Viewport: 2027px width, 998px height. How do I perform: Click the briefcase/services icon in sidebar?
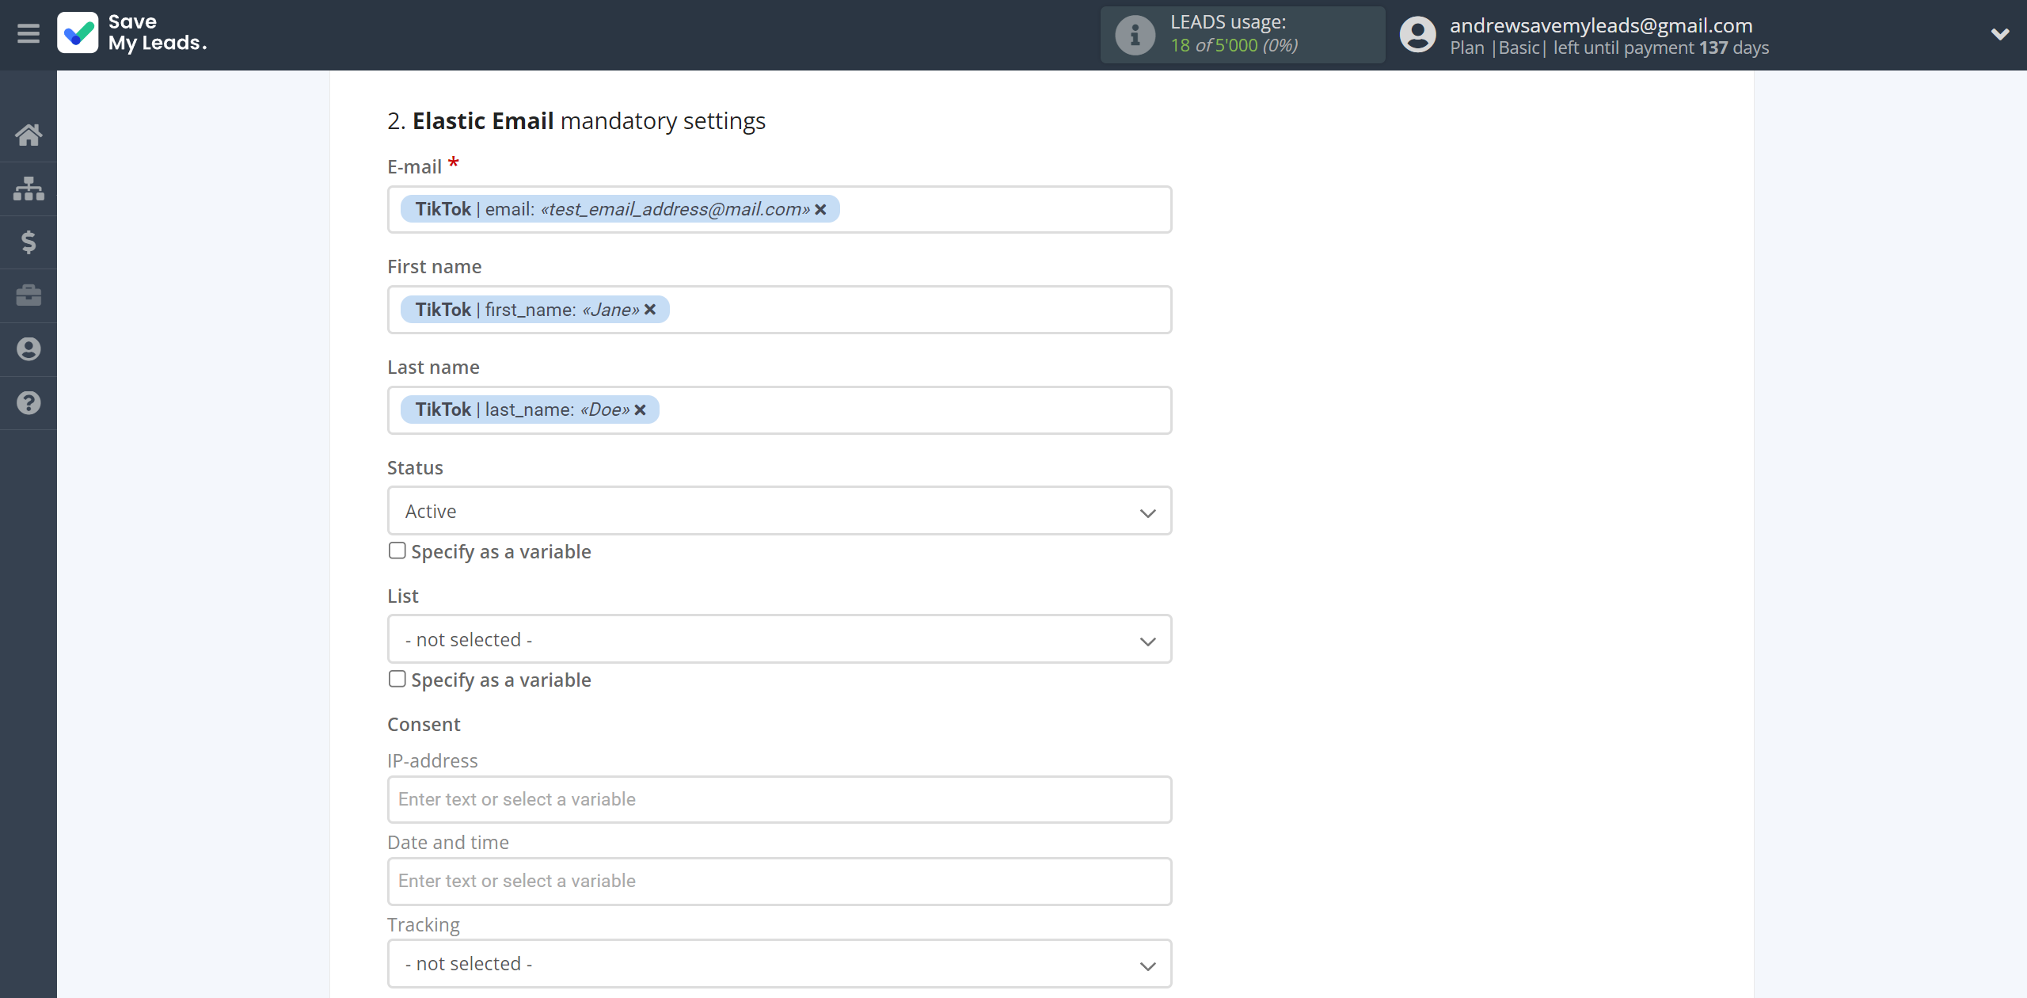coord(29,295)
